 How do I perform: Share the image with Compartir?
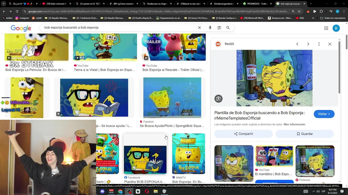click(x=244, y=134)
